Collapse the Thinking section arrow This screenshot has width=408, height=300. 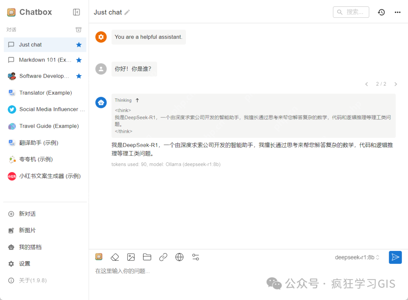[138, 100]
